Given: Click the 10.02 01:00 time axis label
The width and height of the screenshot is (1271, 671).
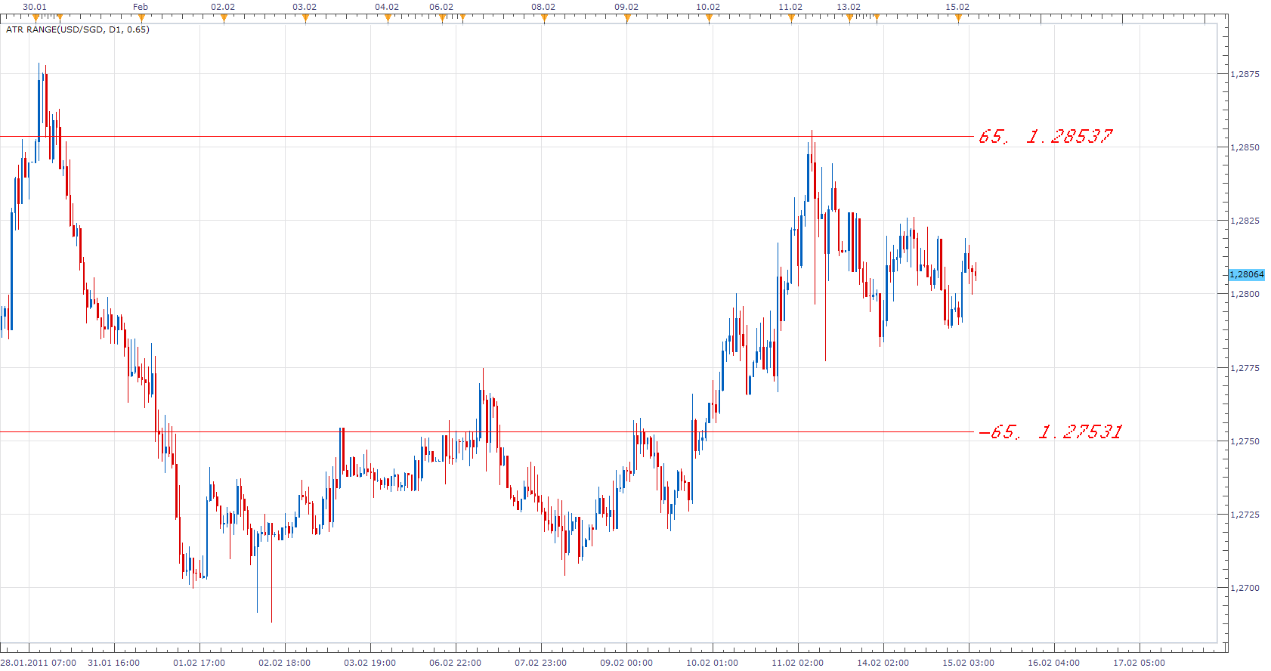Looking at the screenshot, I should (712, 663).
